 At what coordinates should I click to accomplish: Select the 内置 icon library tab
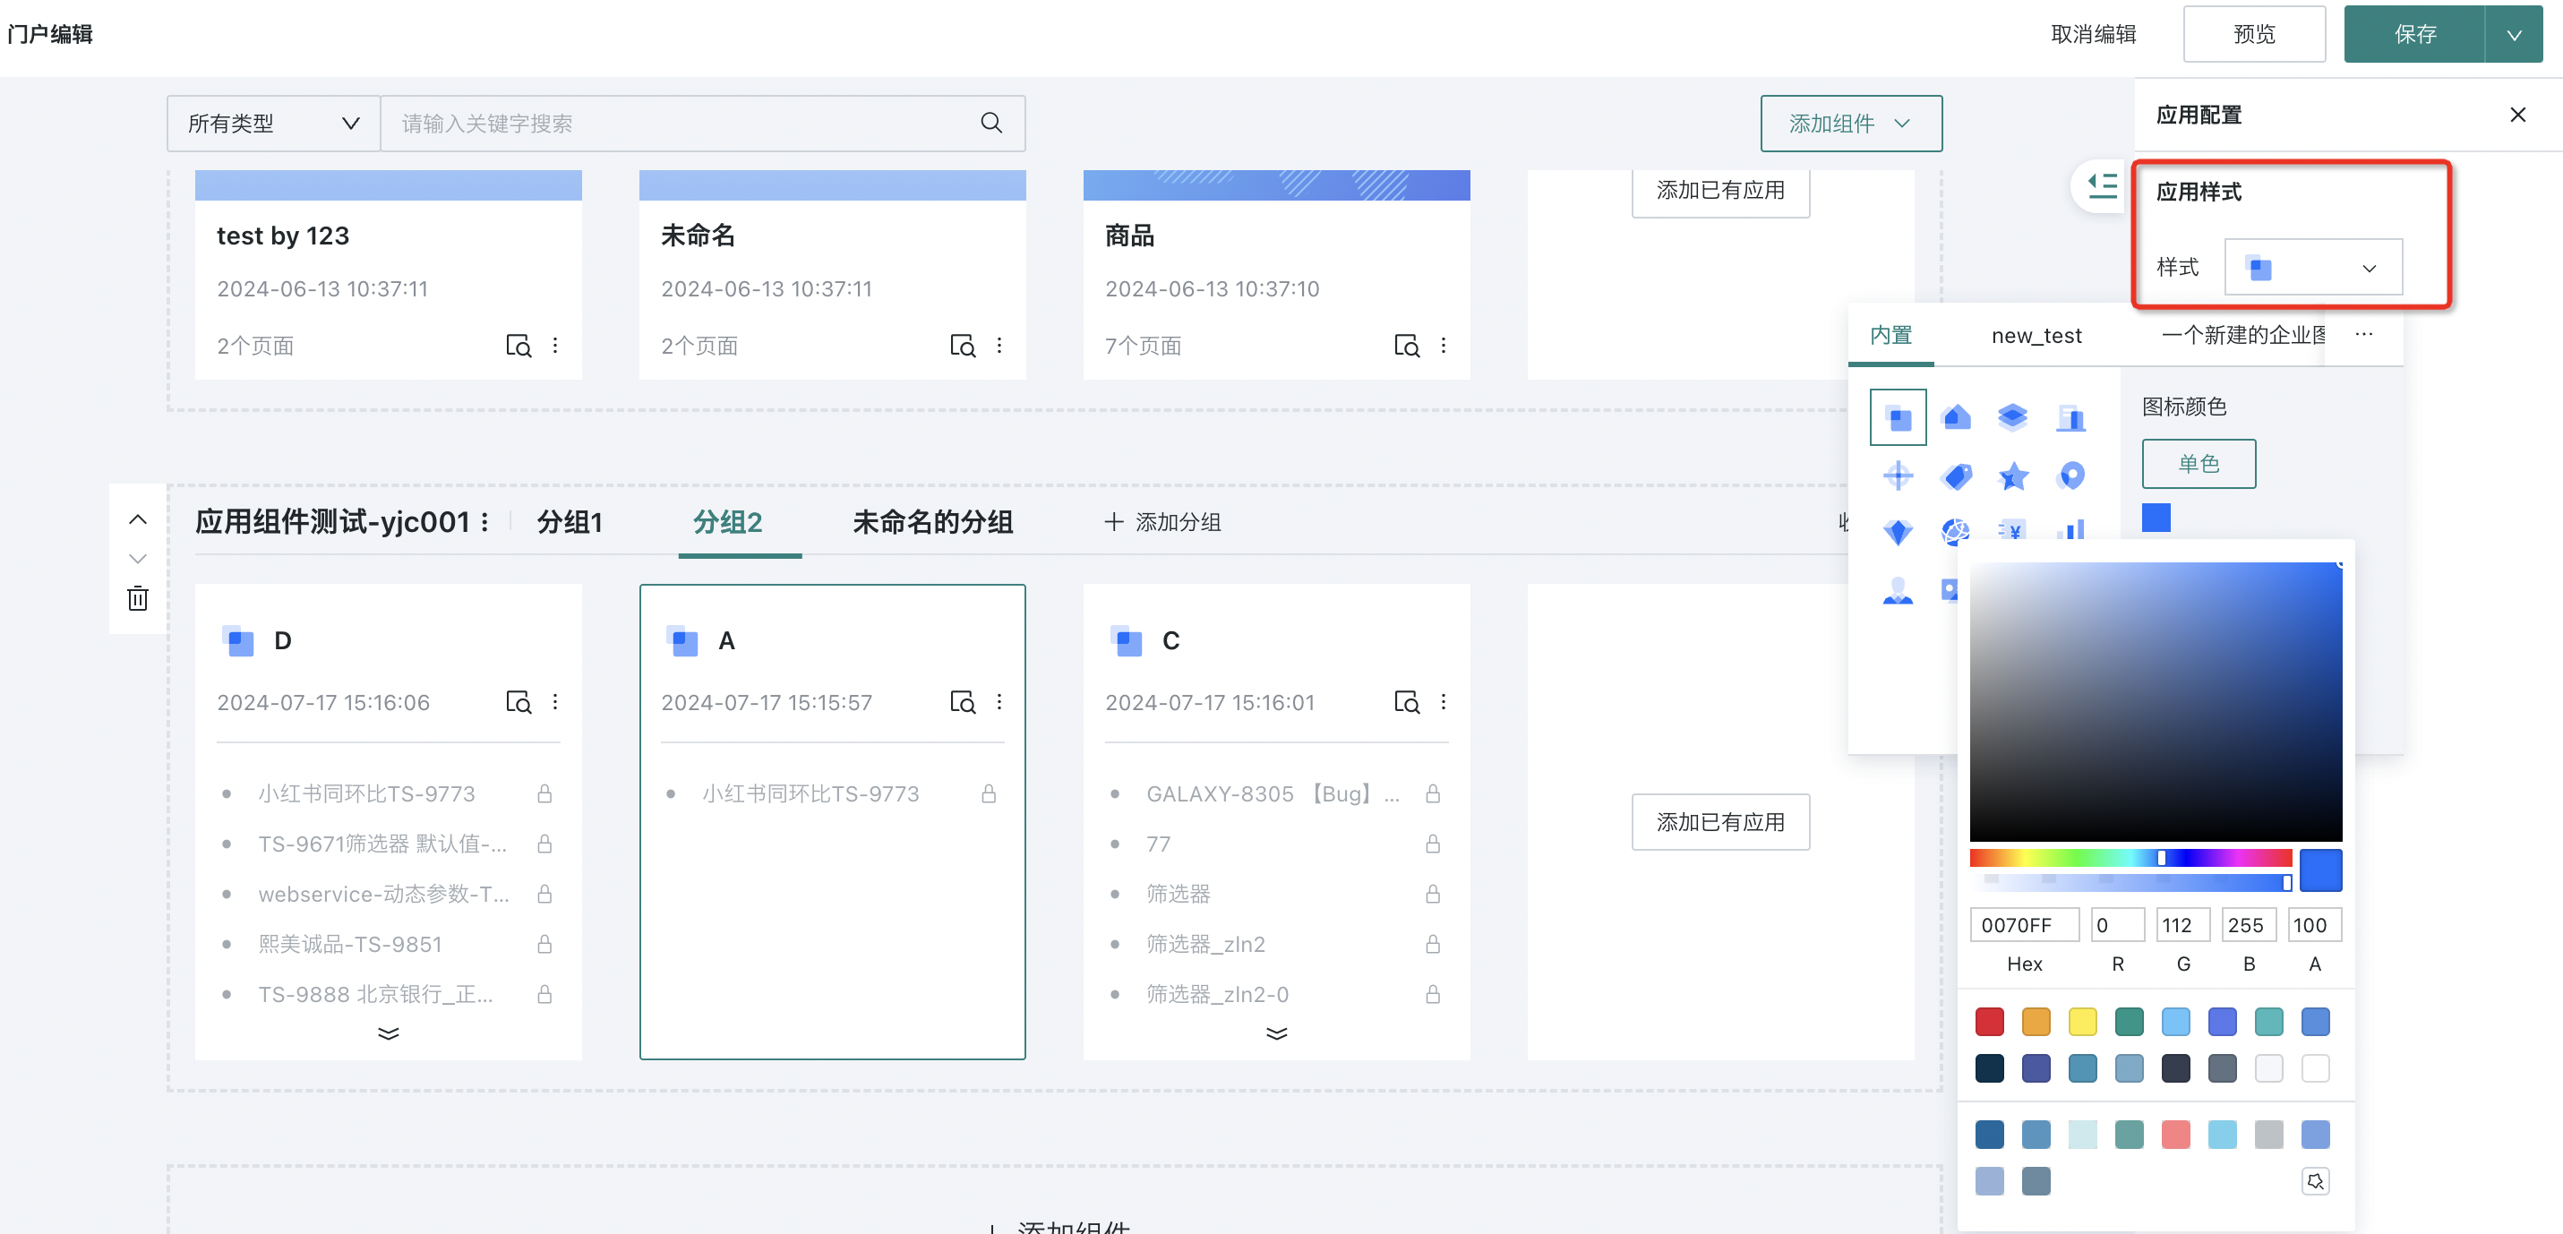pyautogui.click(x=1890, y=336)
